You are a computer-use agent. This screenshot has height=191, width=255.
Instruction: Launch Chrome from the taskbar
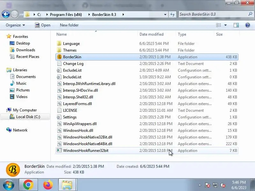point(28,185)
